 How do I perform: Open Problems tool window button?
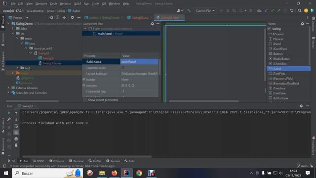tap(57, 161)
